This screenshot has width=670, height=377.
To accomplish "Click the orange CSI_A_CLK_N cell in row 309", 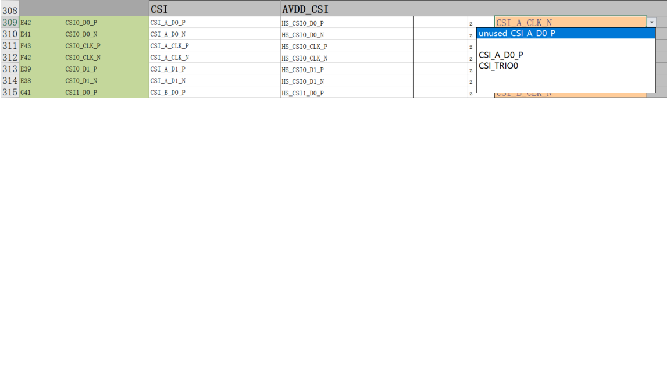I will pyautogui.click(x=571, y=22).
